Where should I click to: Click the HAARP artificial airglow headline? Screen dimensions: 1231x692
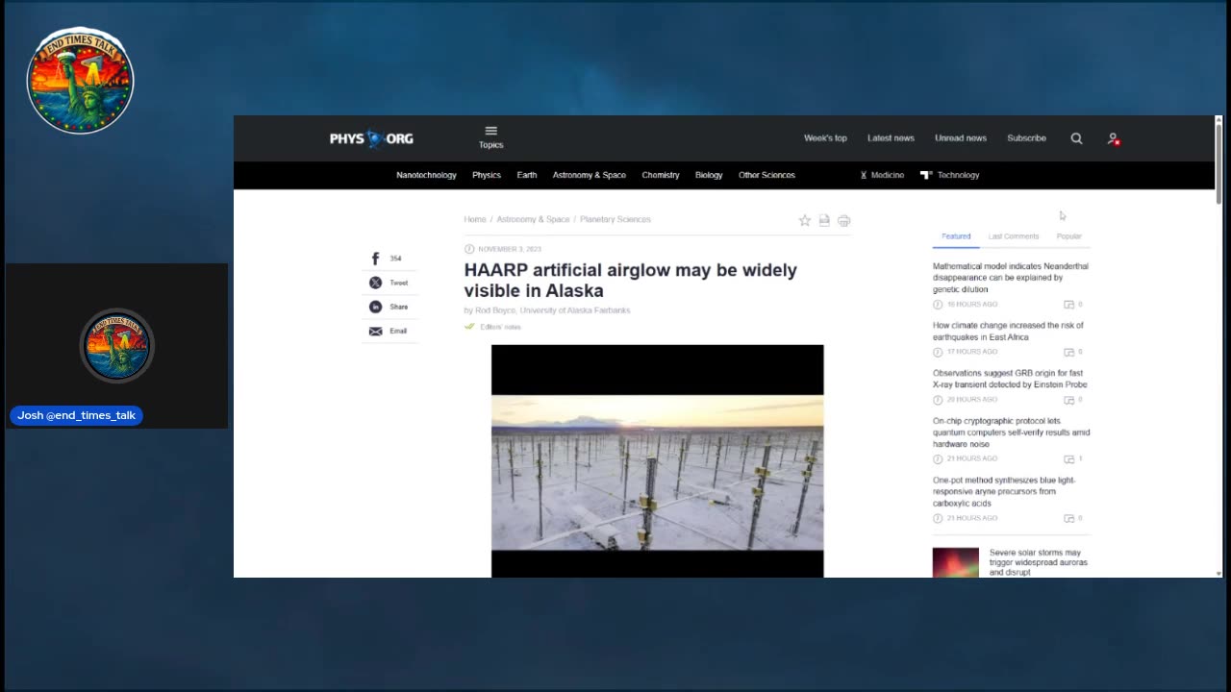pyautogui.click(x=631, y=281)
